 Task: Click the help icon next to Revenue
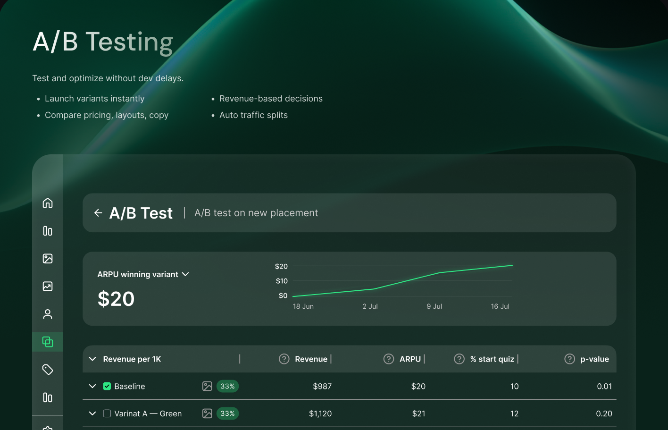coord(284,359)
